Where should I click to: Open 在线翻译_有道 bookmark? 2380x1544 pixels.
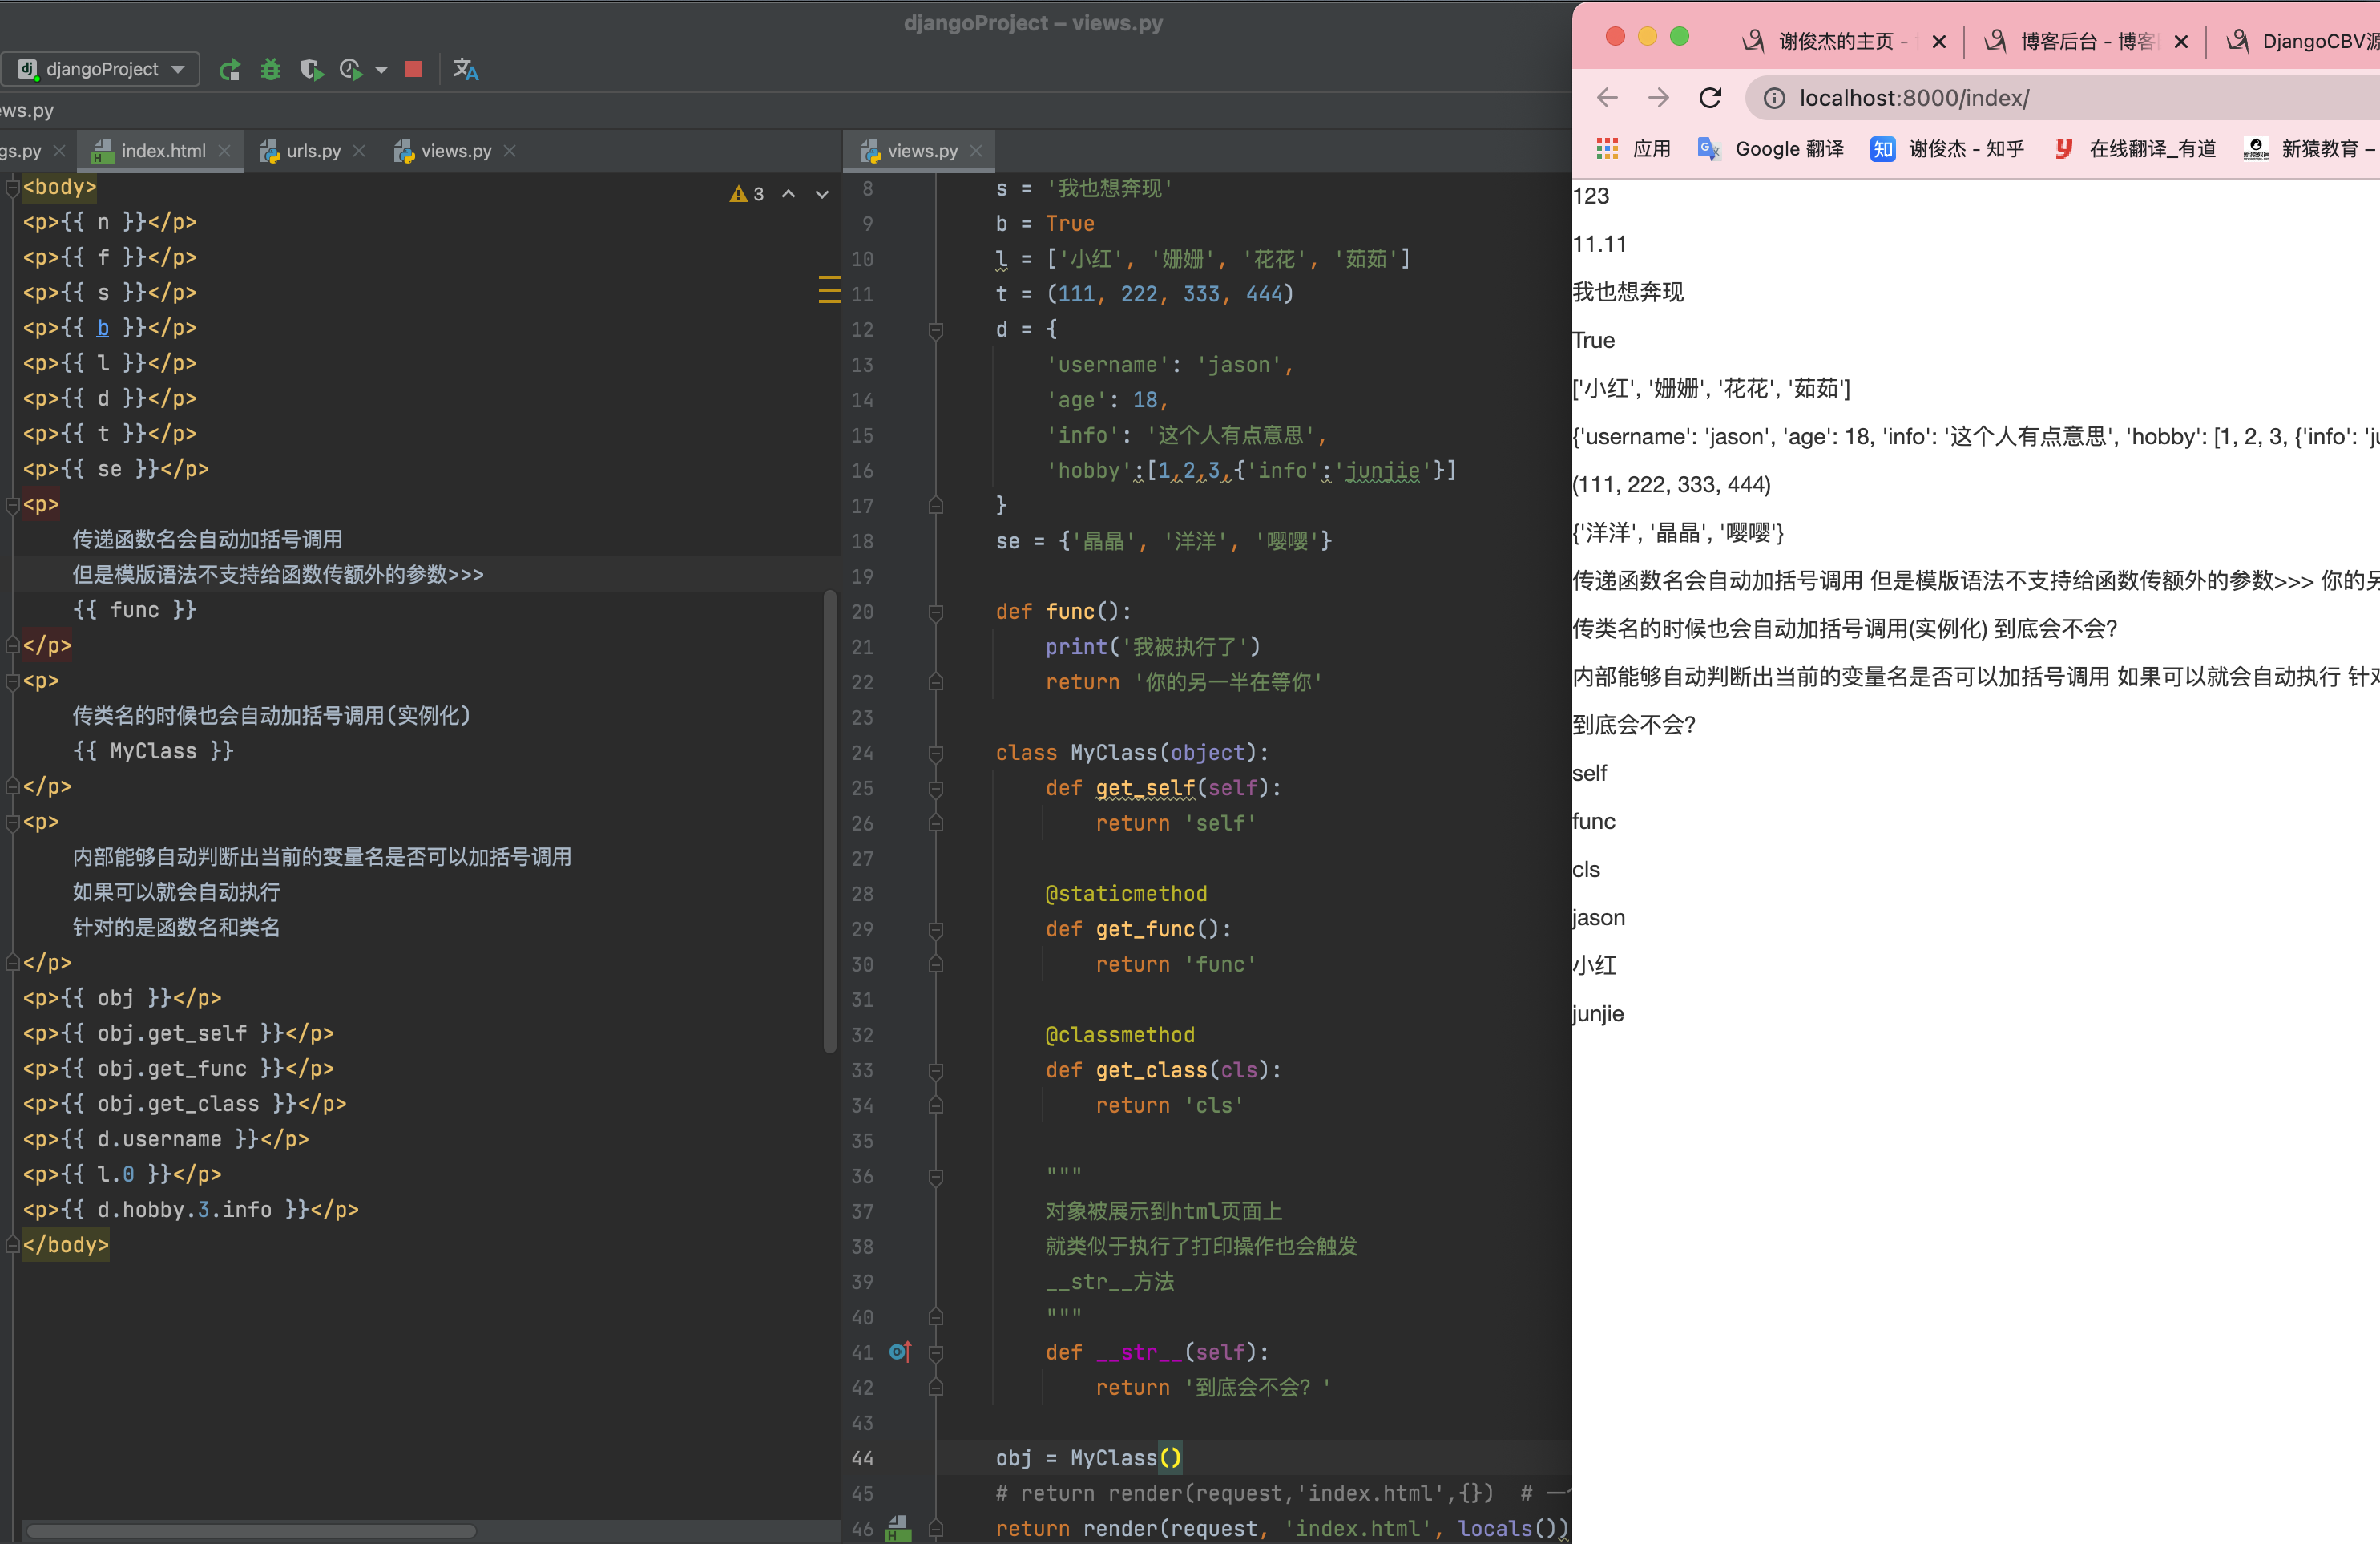click(2134, 149)
